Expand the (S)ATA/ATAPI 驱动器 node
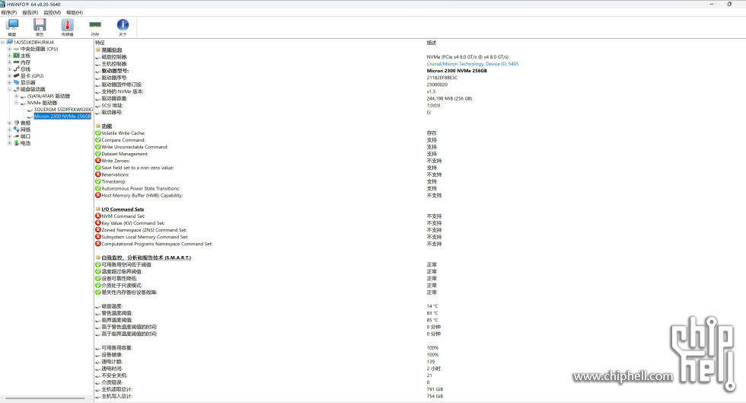746x403 pixels. 16,96
